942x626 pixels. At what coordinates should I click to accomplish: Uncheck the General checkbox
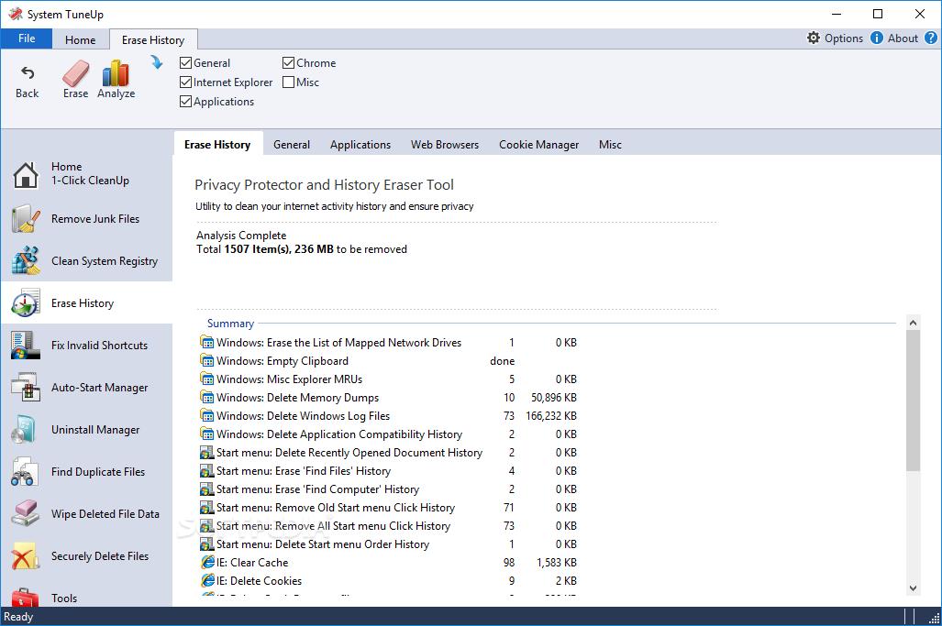click(x=185, y=62)
